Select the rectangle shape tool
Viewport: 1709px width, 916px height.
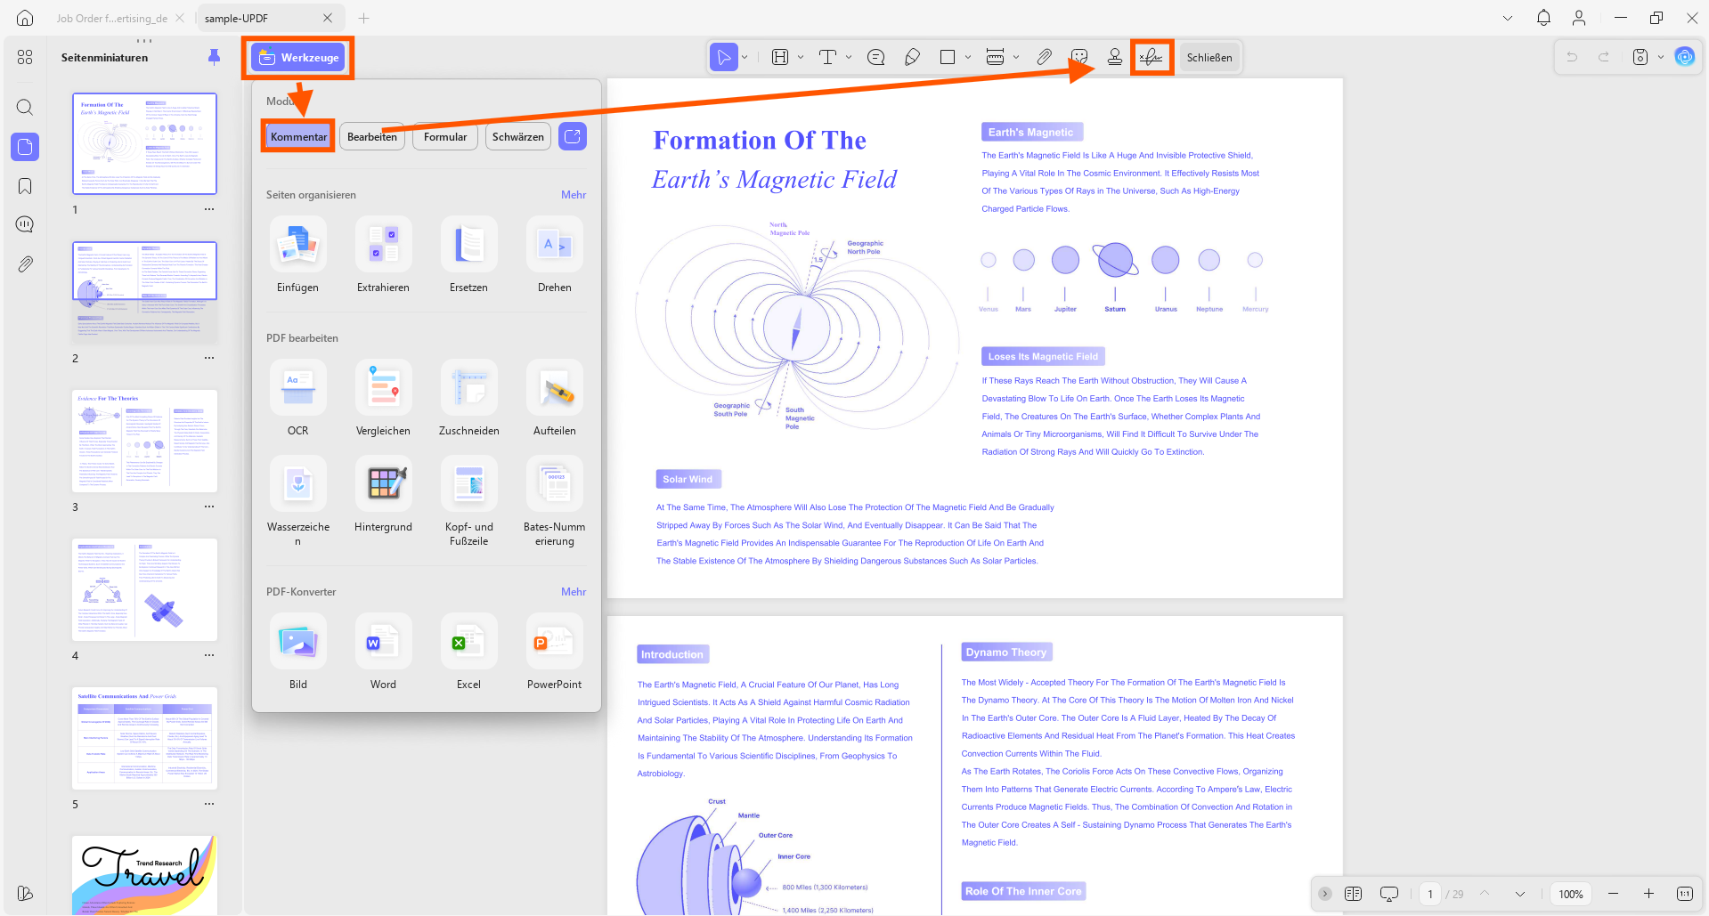pyautogui.click(x=948, y=57)
